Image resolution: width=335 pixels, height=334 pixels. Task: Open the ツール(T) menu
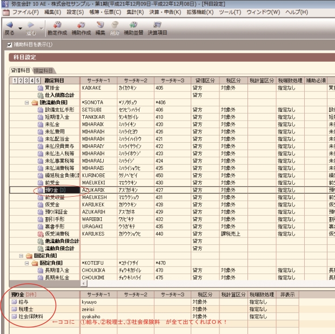pos(230,12)
